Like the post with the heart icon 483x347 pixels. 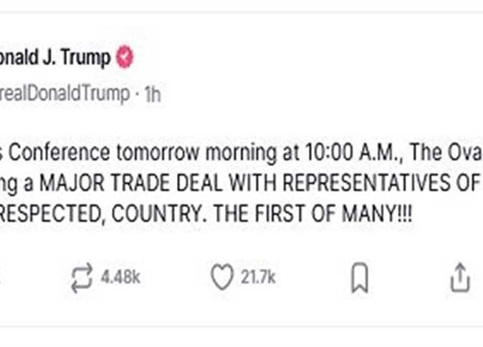coord(222,277)
